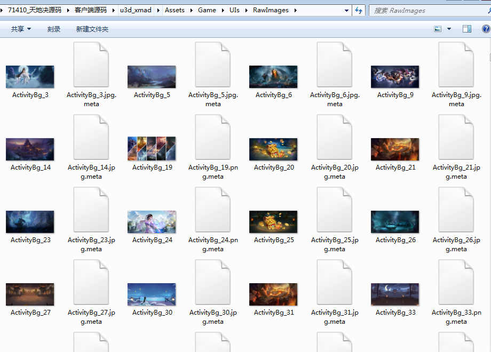The image size is (491, 352).
Task: Select the ActivityBg_24 image thumbnail
Action: pyautogui.click(x=152, y=222)
